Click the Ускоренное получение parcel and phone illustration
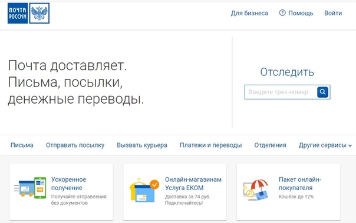 click(30, 188)
